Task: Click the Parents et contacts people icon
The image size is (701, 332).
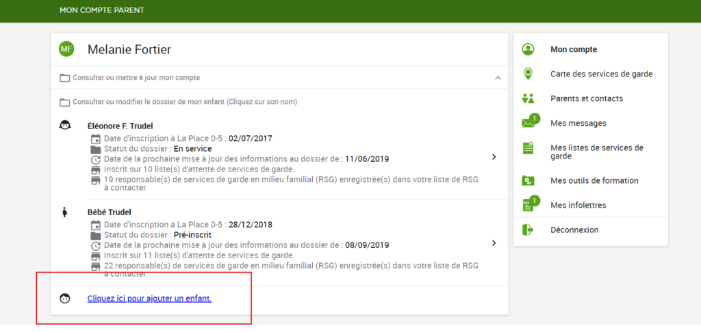Action: click(528, 98)
